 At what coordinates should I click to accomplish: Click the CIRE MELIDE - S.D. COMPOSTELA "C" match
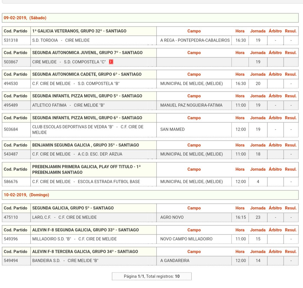[x=69, y=62]
